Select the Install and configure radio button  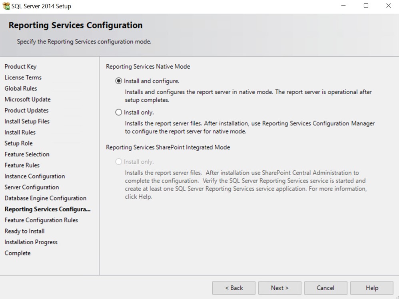119,81
